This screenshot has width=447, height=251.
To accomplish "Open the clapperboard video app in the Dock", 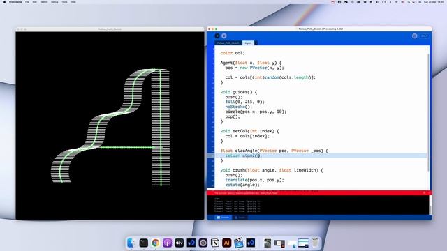I will point(239,243).
